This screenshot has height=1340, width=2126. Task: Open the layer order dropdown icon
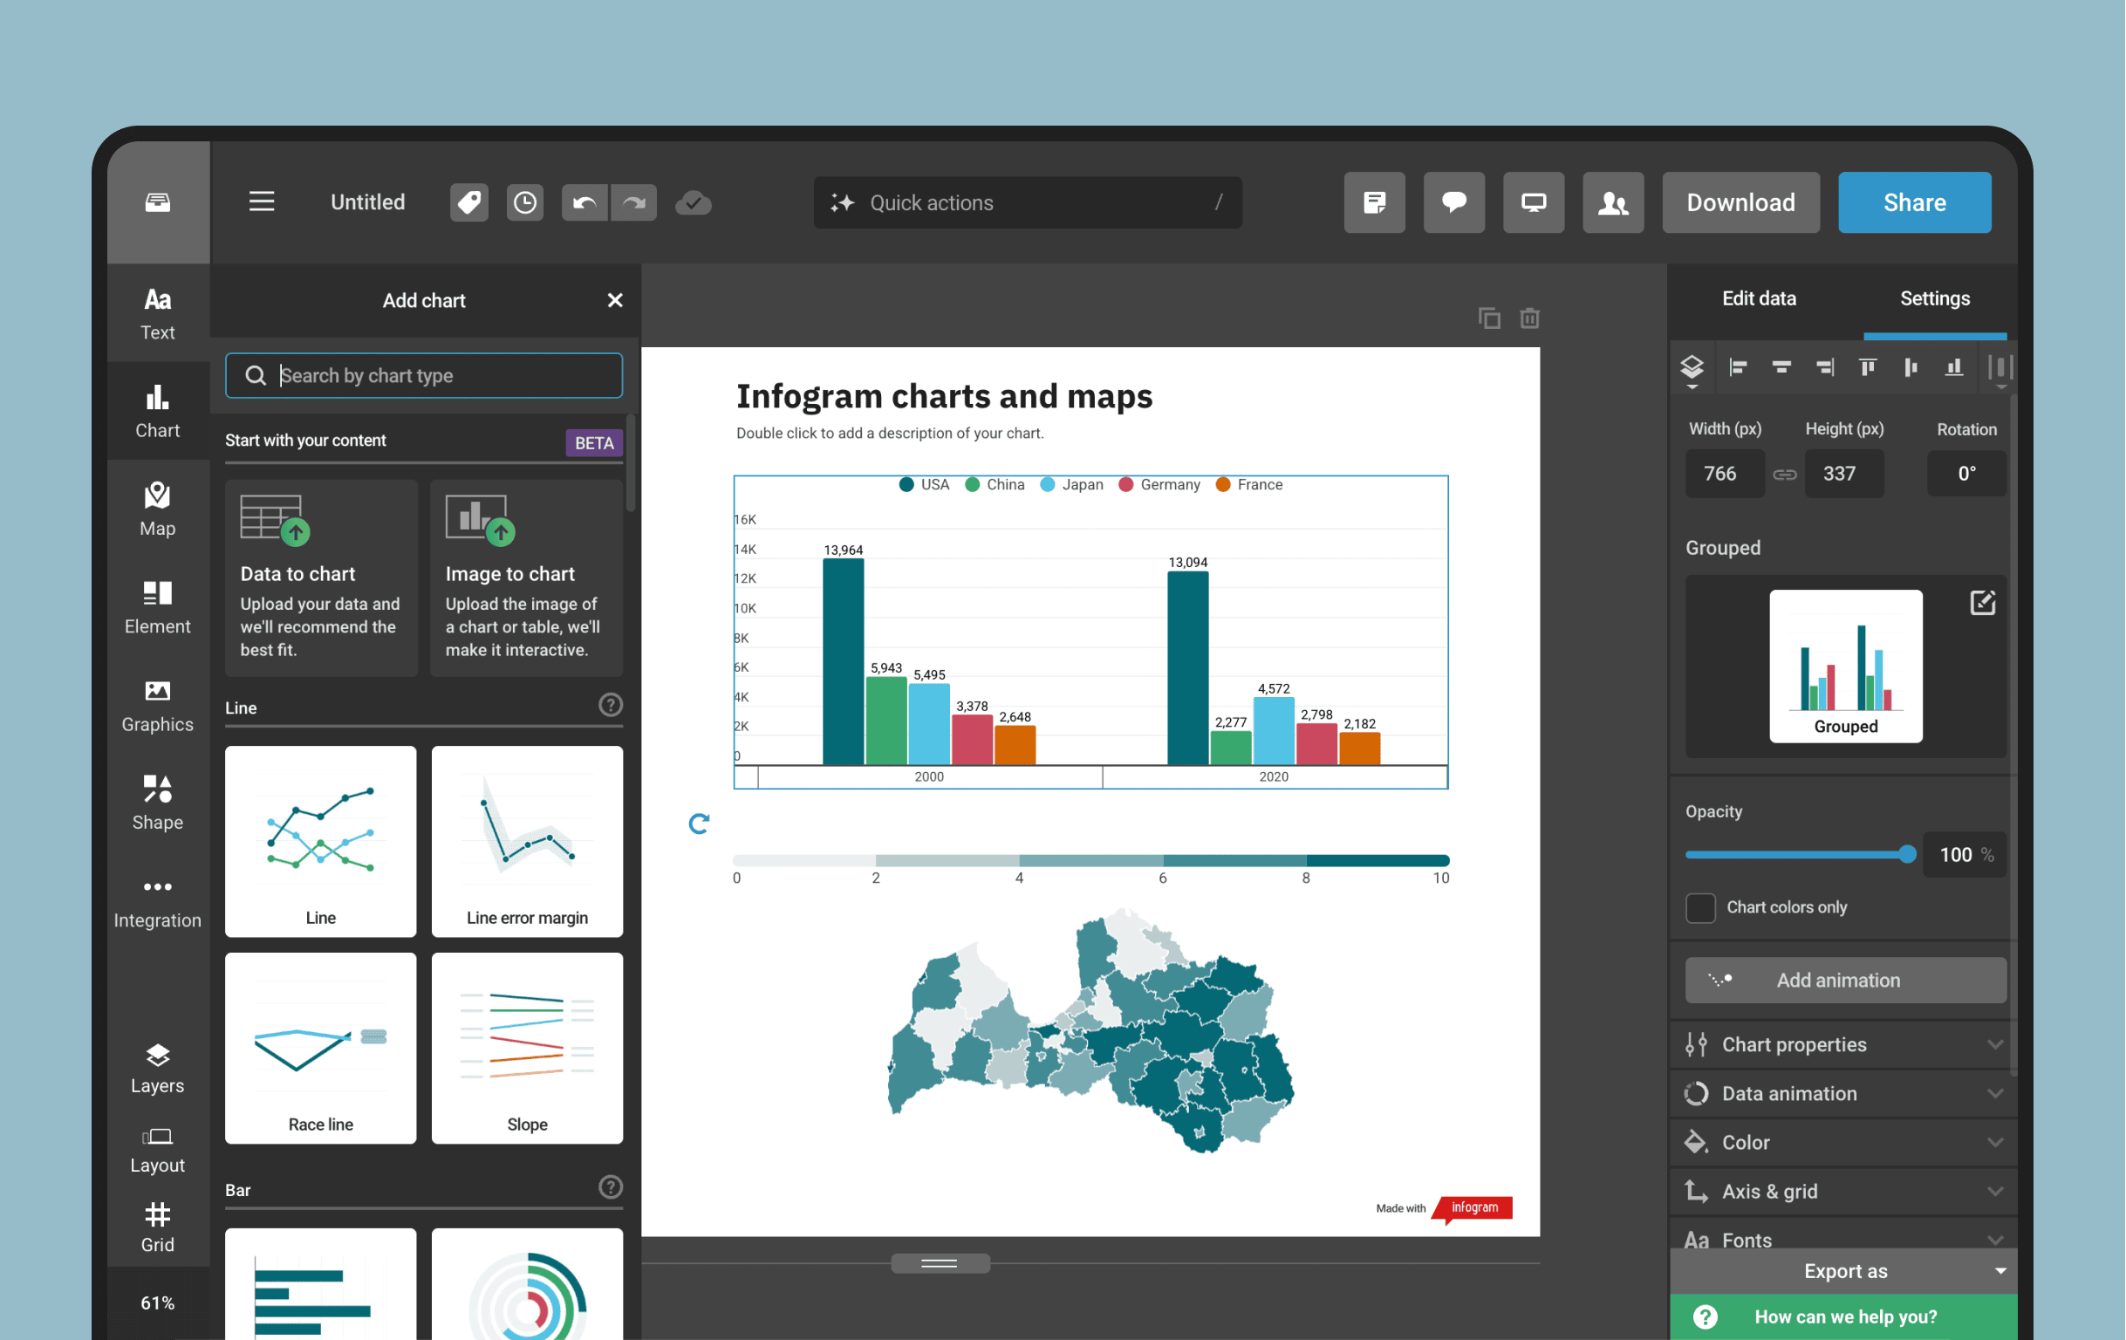pos(1691,369)
